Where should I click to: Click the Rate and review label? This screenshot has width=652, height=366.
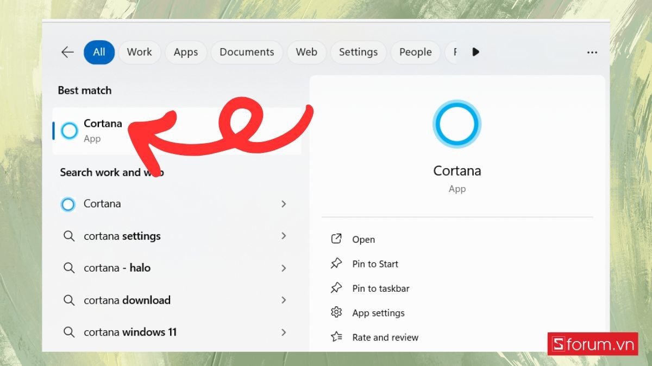click(385, 337)
